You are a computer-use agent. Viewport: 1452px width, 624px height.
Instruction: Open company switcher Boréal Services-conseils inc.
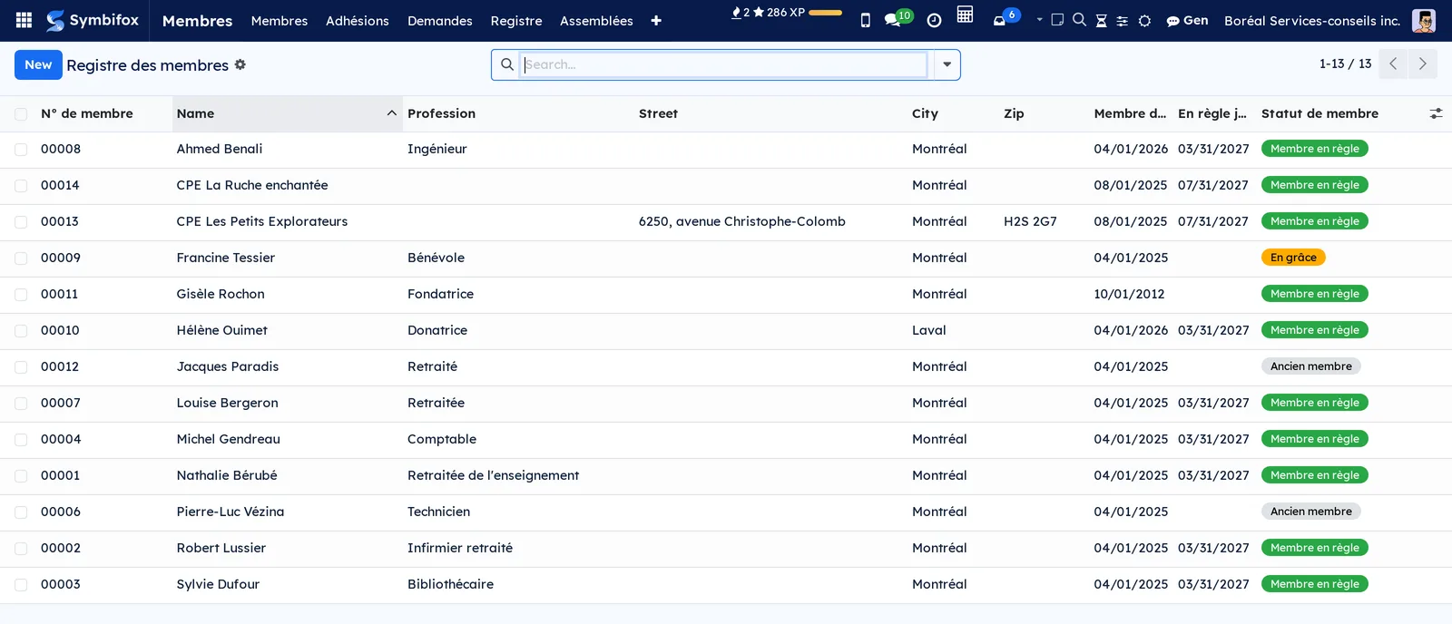point(1311,20)
